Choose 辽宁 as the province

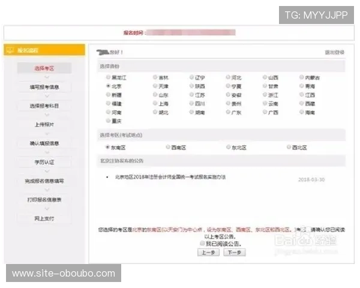click(x=192, y=77)
